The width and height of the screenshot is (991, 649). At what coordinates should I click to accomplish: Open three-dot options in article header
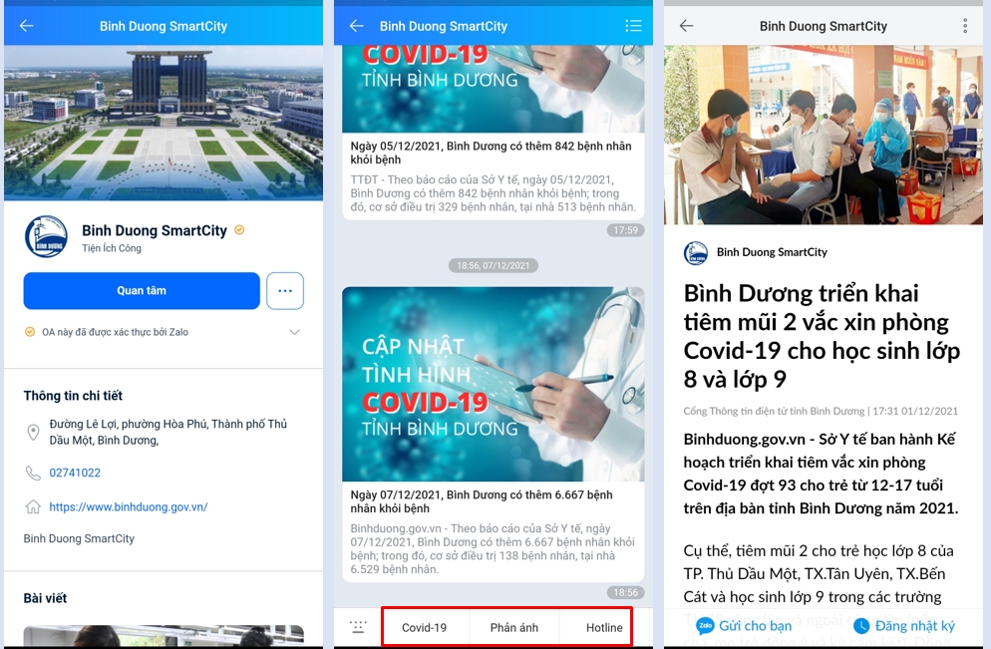(x=965, y=26)
